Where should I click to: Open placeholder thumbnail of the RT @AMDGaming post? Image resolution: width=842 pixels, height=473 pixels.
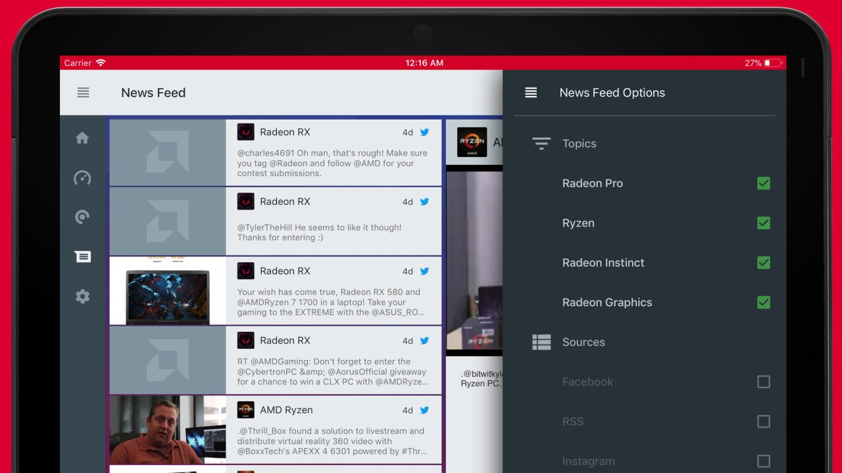click(168, 361)
